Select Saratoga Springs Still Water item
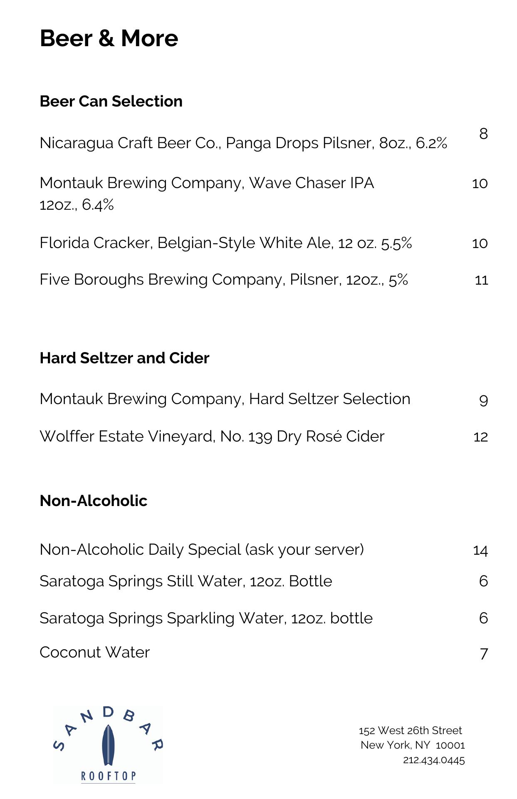517x799 pixels. [x=186, y=581]
